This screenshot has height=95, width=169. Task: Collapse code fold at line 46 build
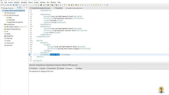[32, 41]
